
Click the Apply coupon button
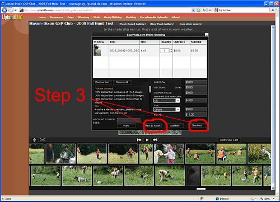(126, 125)
